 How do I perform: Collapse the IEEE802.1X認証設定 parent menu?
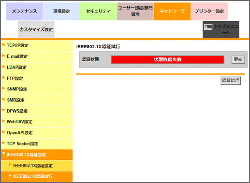click(x=37, y=155)
